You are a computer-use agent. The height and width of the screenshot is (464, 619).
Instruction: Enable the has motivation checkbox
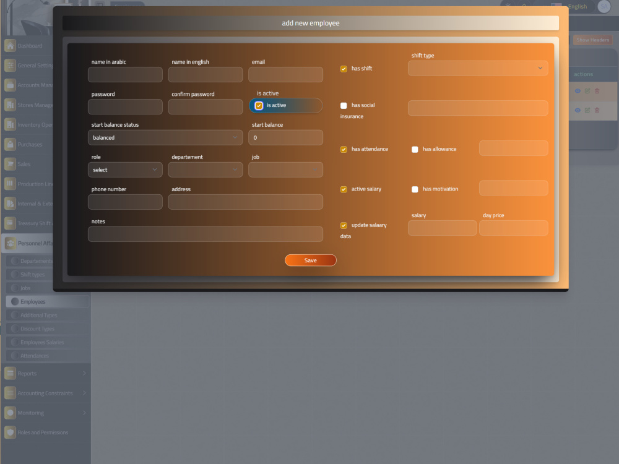(415, 189)
